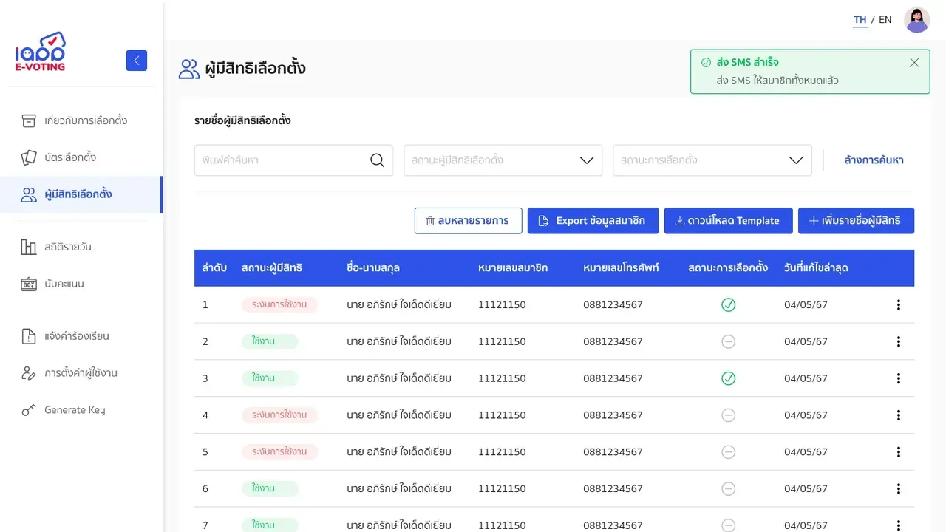Open the three-dot menu for row 3
This screenshot has width=946, height=532.
tap(899, 378)
